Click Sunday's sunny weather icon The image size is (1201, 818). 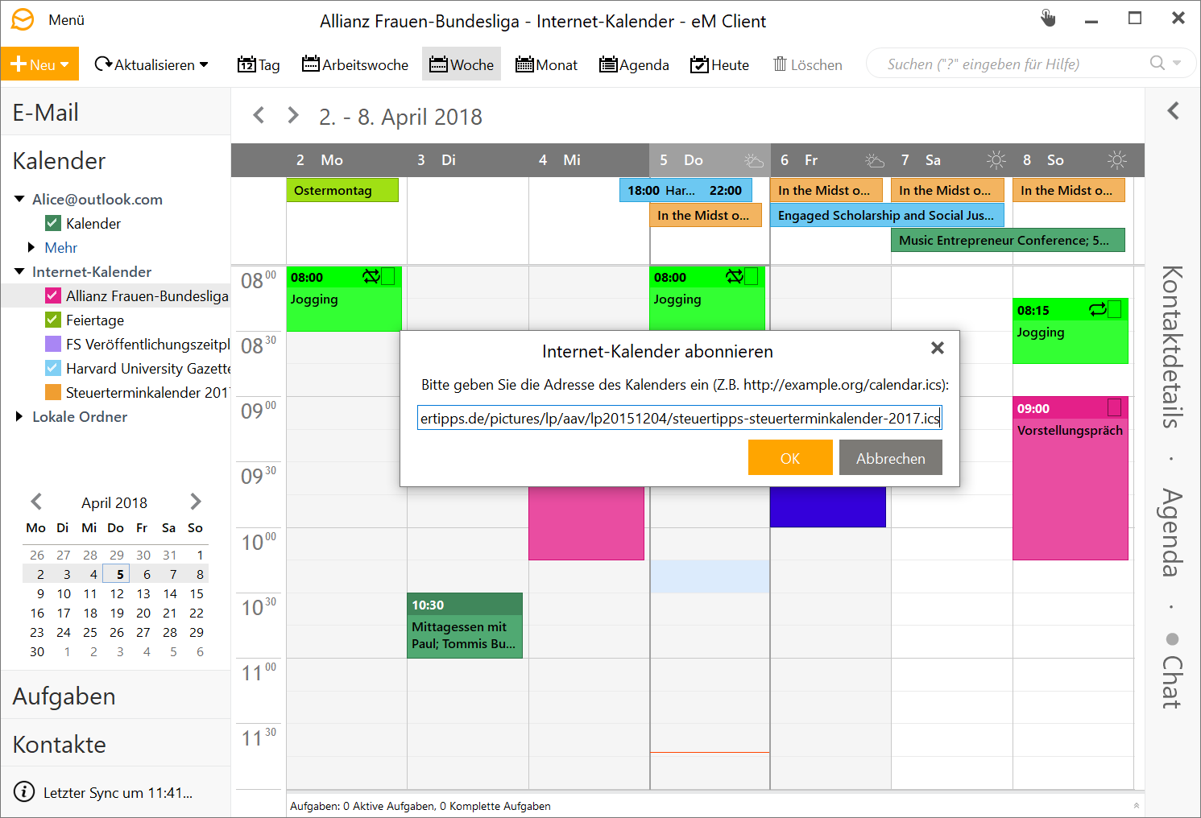pyautogui.click(x=1117, y=160)
